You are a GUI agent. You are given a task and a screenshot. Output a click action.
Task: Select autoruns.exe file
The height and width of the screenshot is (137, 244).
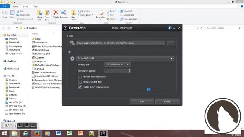click(x=40, y=43)
